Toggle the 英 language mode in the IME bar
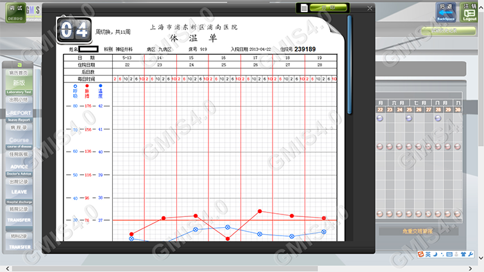The image size is (484, 272). pyautogui.click(x=428, y=254)
